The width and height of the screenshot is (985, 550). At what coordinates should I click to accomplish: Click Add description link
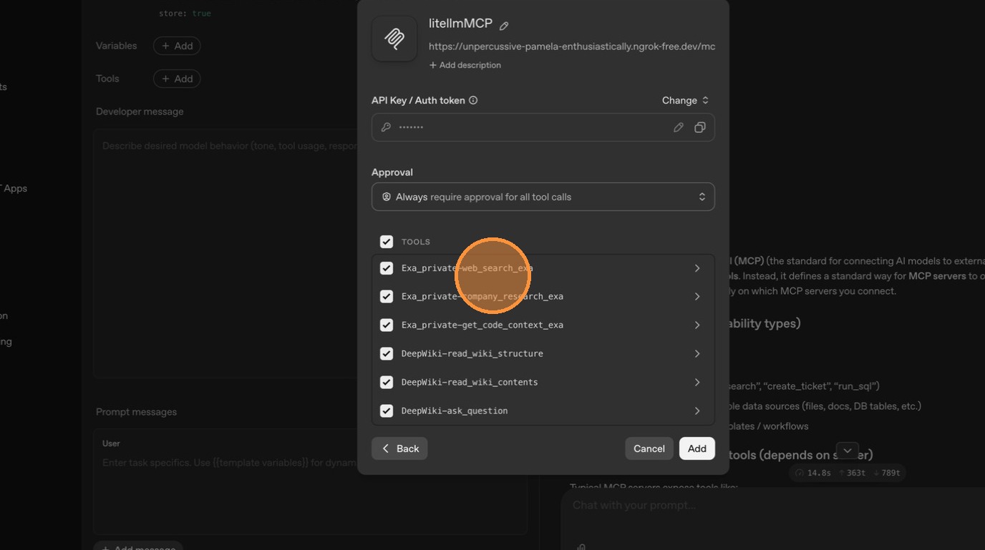465,65
